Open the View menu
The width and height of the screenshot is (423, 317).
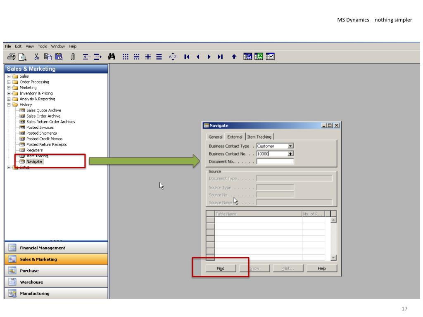[x=30, y=46]
